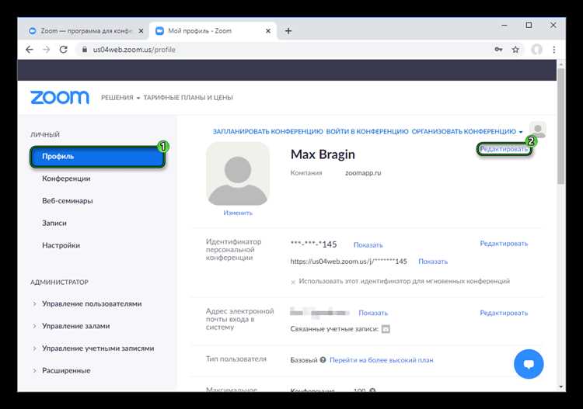
Task: Click the page vertical scrollbar
Action: tap(561, 127)
